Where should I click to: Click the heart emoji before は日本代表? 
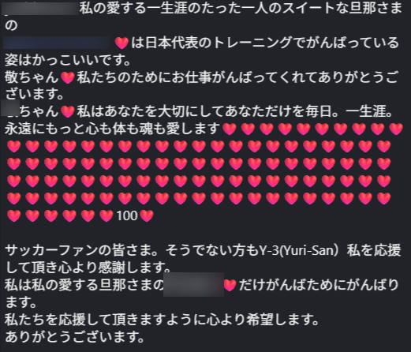click(121, 43)
